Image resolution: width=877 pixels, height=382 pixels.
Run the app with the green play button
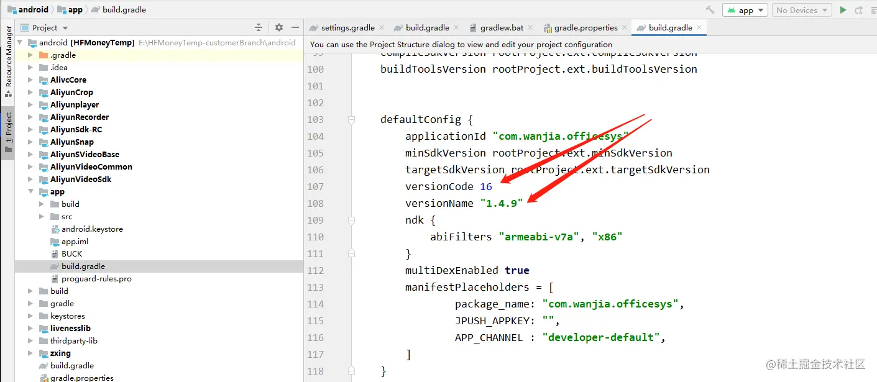tap(843, 10)
